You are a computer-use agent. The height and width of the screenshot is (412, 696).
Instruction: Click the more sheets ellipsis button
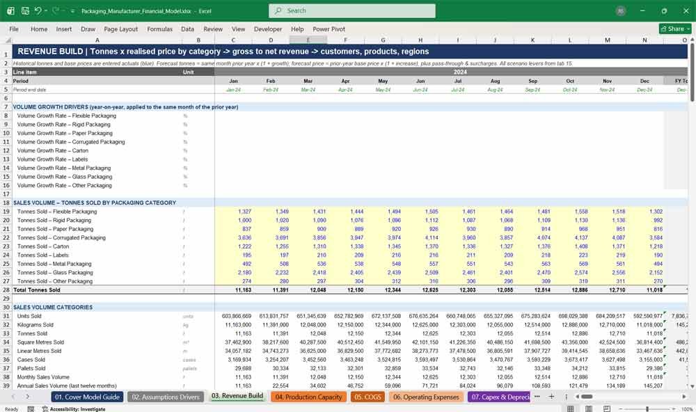coord(537,397)
